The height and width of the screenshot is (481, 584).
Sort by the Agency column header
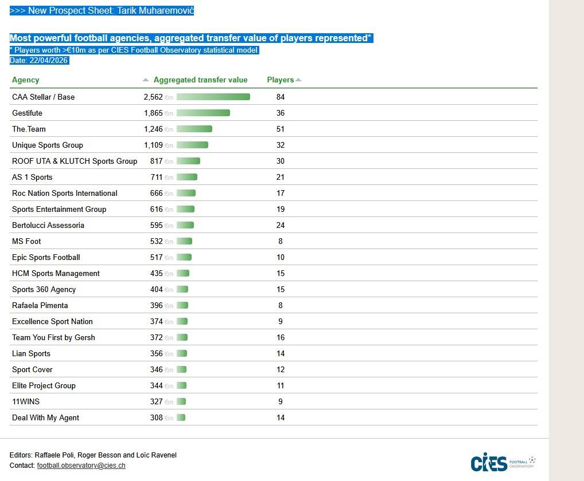coord(26,80)
